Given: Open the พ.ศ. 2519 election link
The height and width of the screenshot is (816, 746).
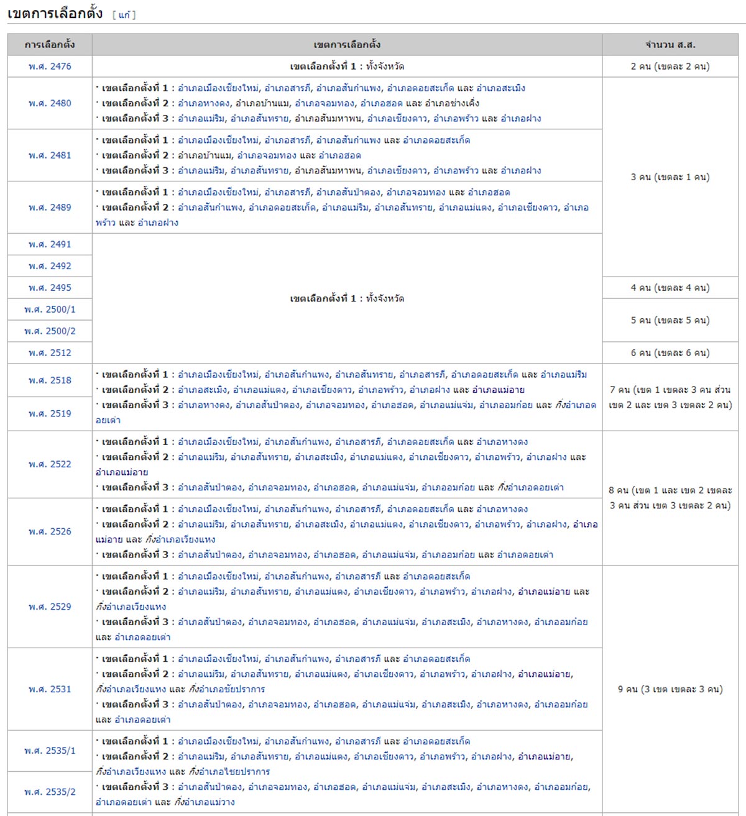Looking at the screenshot, I should [50, 414].
